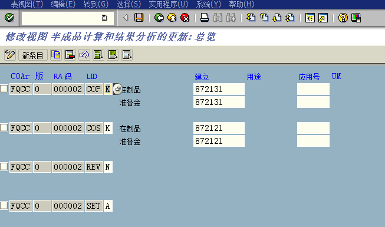The width and height of the screenshot is (385, 227).
Task: Click COS row 准备金 field 872121
Action: click(219, 141)
